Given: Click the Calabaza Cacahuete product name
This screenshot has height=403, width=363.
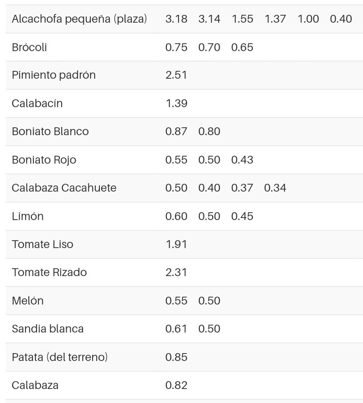Looking at the screenshot, I should tap(64, 188).
